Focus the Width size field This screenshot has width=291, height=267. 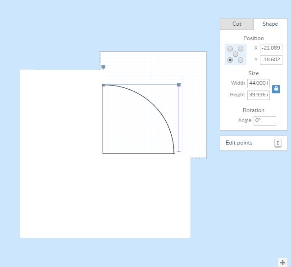pos(258,83)
